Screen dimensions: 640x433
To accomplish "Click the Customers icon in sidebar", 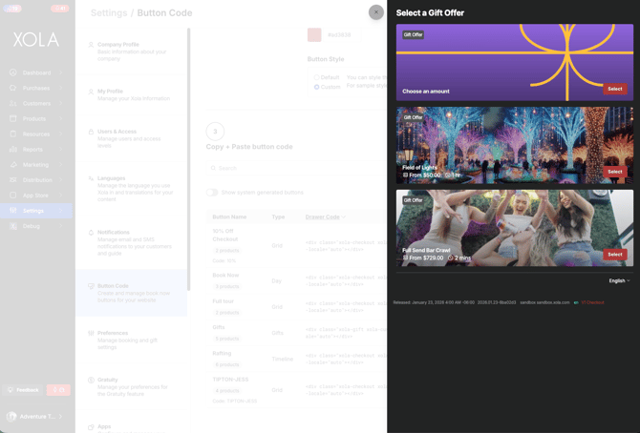I will point(13,103).
